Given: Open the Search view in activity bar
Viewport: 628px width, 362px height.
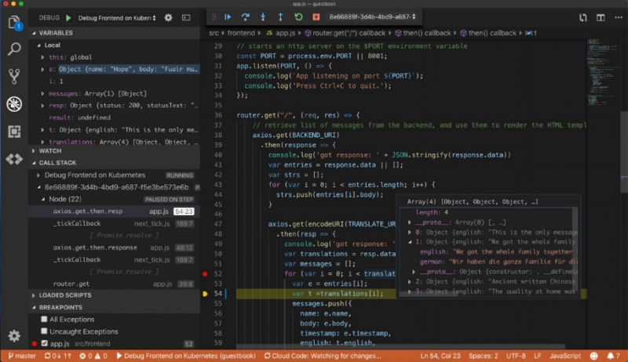Looking at the screenshot, I should [x=14, y=49].
